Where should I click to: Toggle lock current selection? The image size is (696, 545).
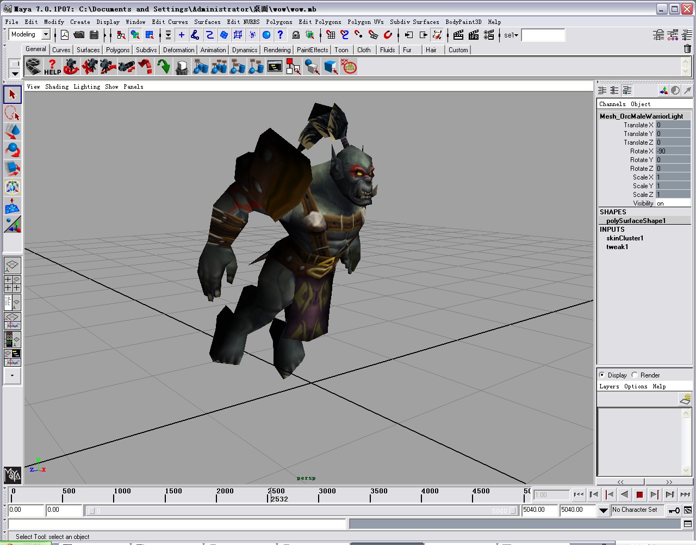[x=296, y=35]
